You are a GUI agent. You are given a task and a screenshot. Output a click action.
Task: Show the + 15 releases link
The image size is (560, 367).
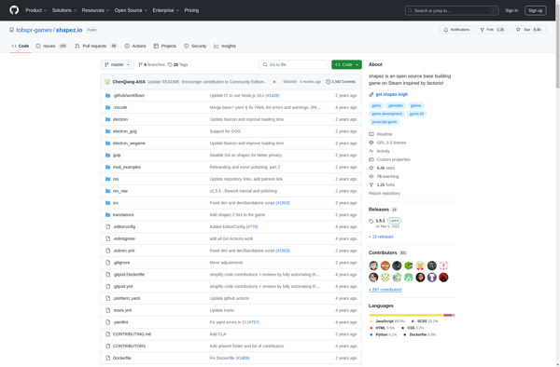381,237
